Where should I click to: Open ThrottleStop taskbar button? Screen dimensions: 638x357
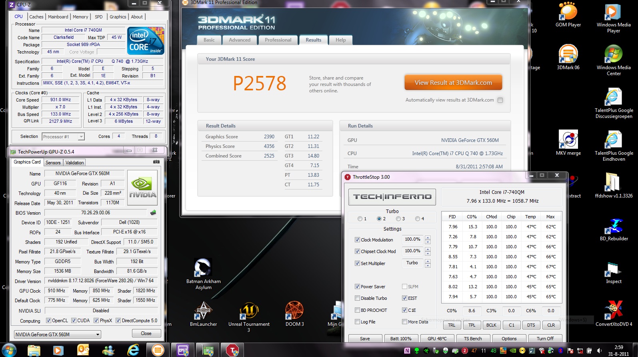tap(232, 350)
